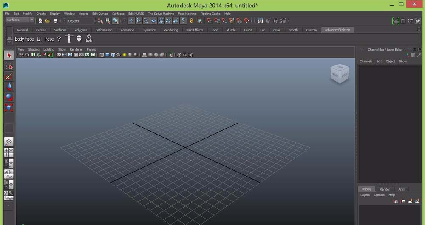Save the scene with disk icon
Screen dimensions: 425x225
[x=55, y=20]
